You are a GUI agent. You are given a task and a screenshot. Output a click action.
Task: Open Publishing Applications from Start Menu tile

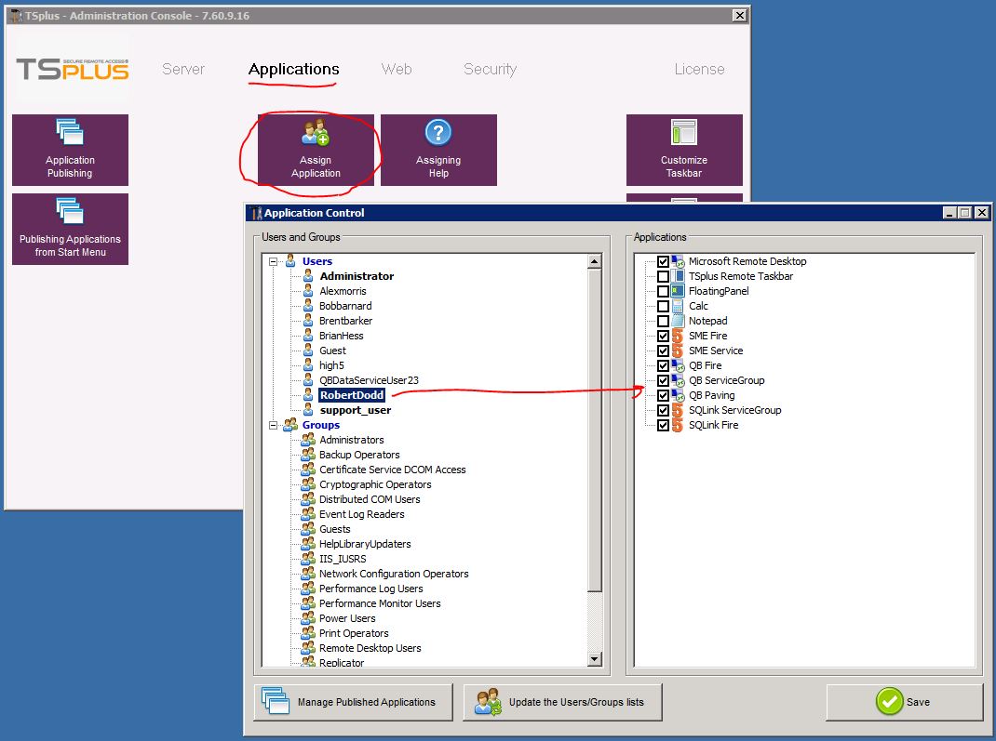[70, 229]
